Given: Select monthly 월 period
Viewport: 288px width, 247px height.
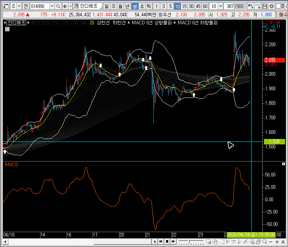Looking at the screenshot, I should pos(121,7).
